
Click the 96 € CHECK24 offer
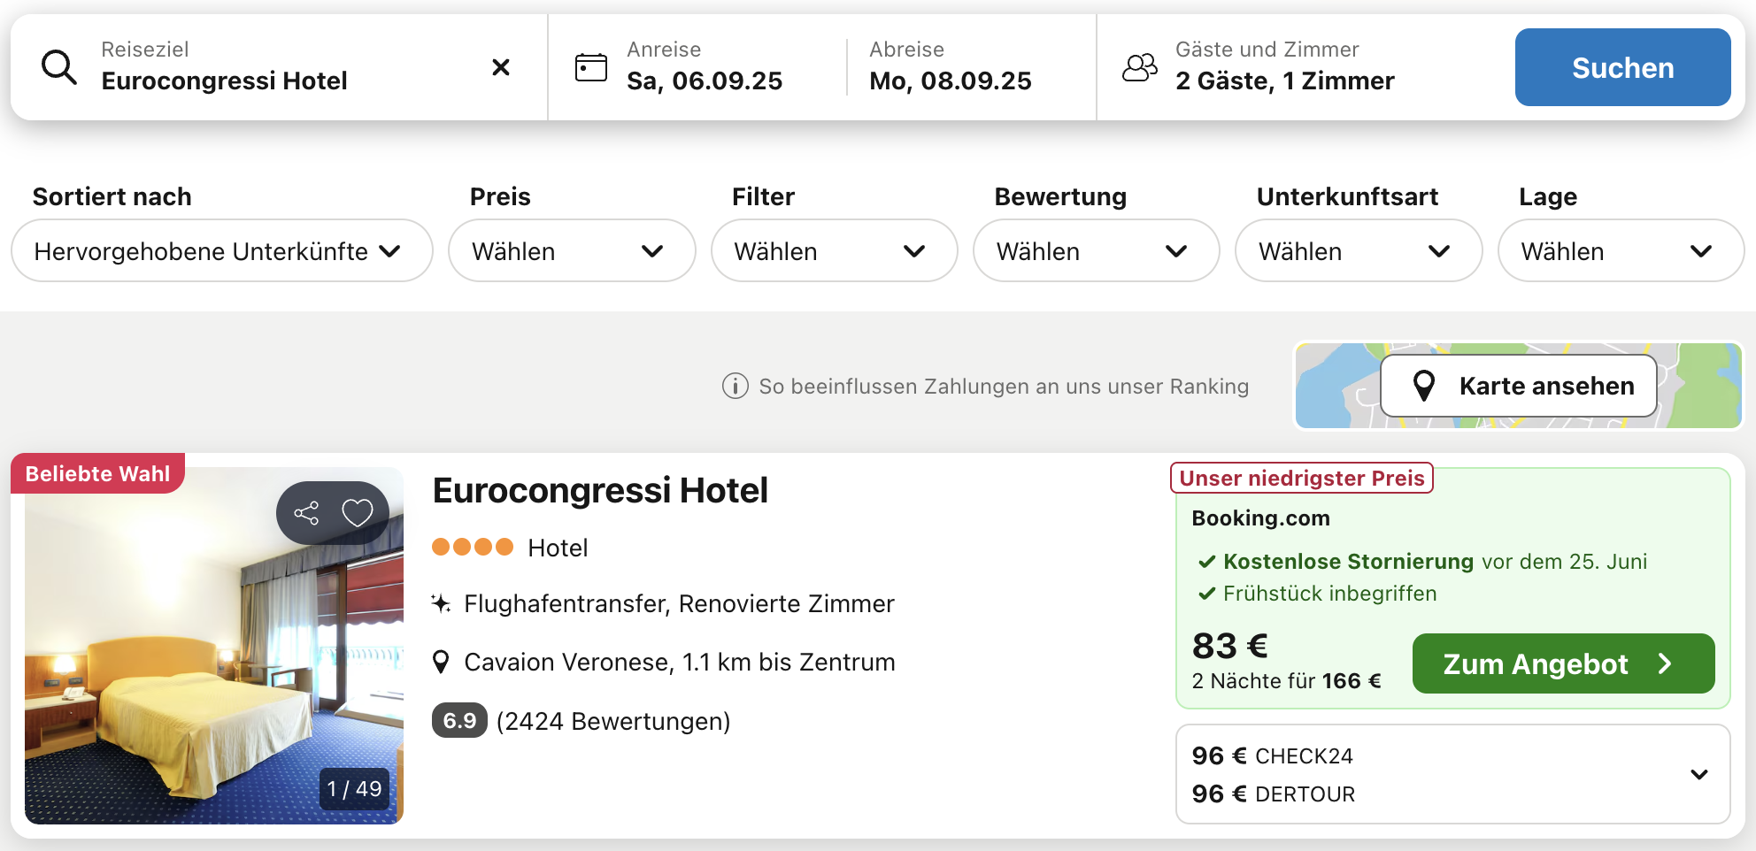pyautogui.click(x=1272, y=756)
